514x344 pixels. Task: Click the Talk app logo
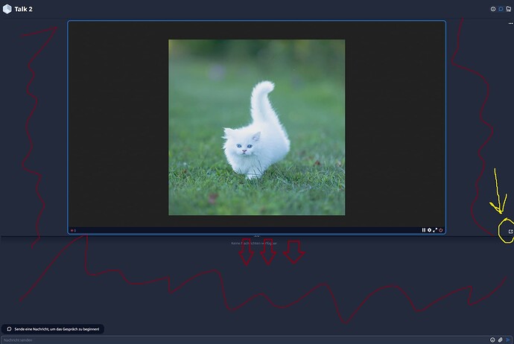(7, 9)
